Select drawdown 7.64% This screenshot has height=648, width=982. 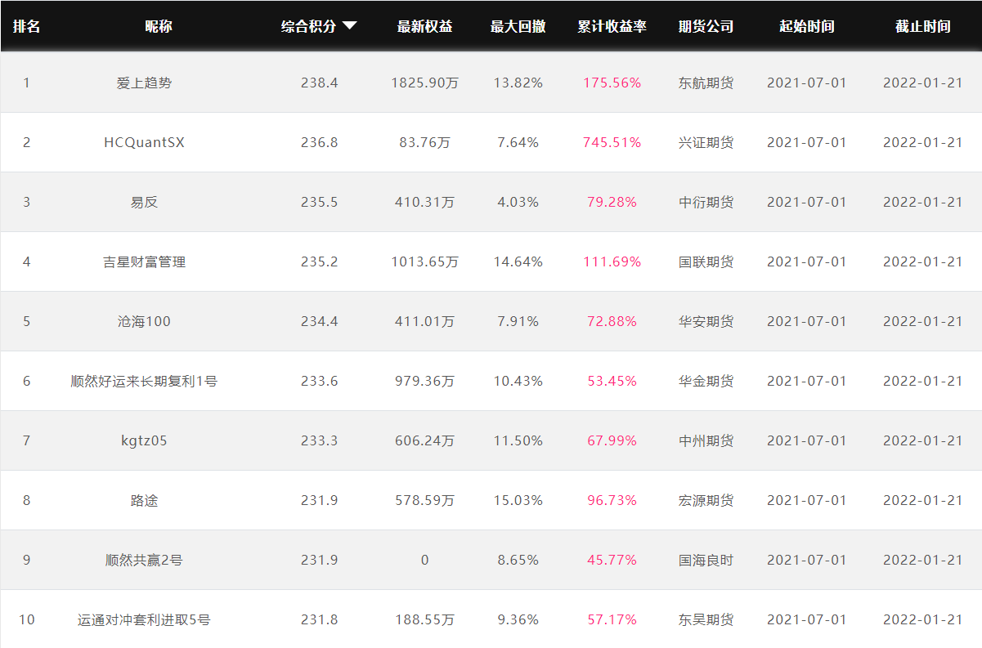click(518, 142)
